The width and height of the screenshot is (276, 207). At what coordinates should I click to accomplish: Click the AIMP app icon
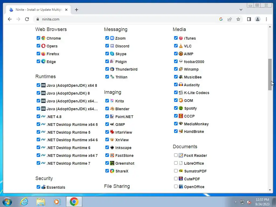point(181,54)
